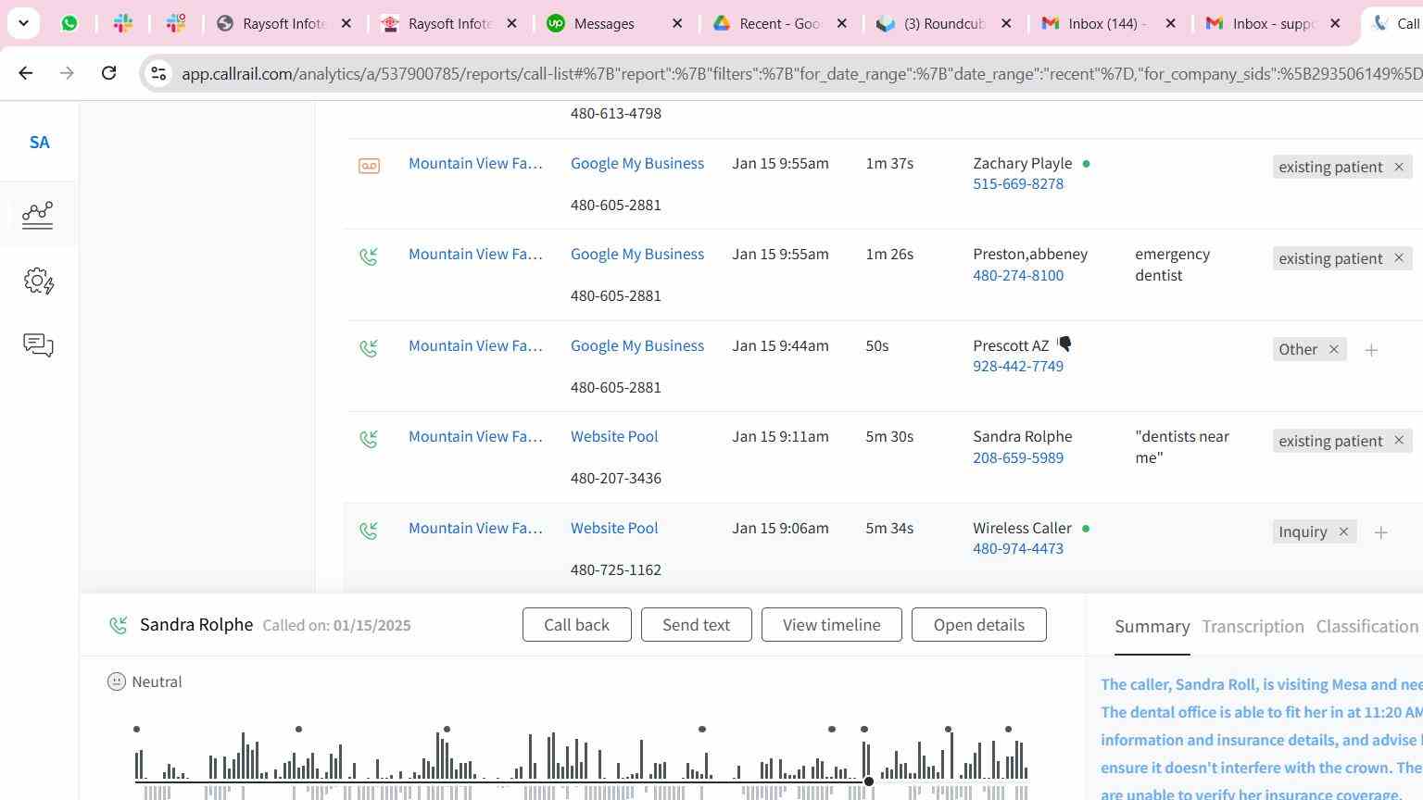Remove existing patient tag from Zachary Playle call
Viewport: 1423px width, 800px height.
point(1399,167)
